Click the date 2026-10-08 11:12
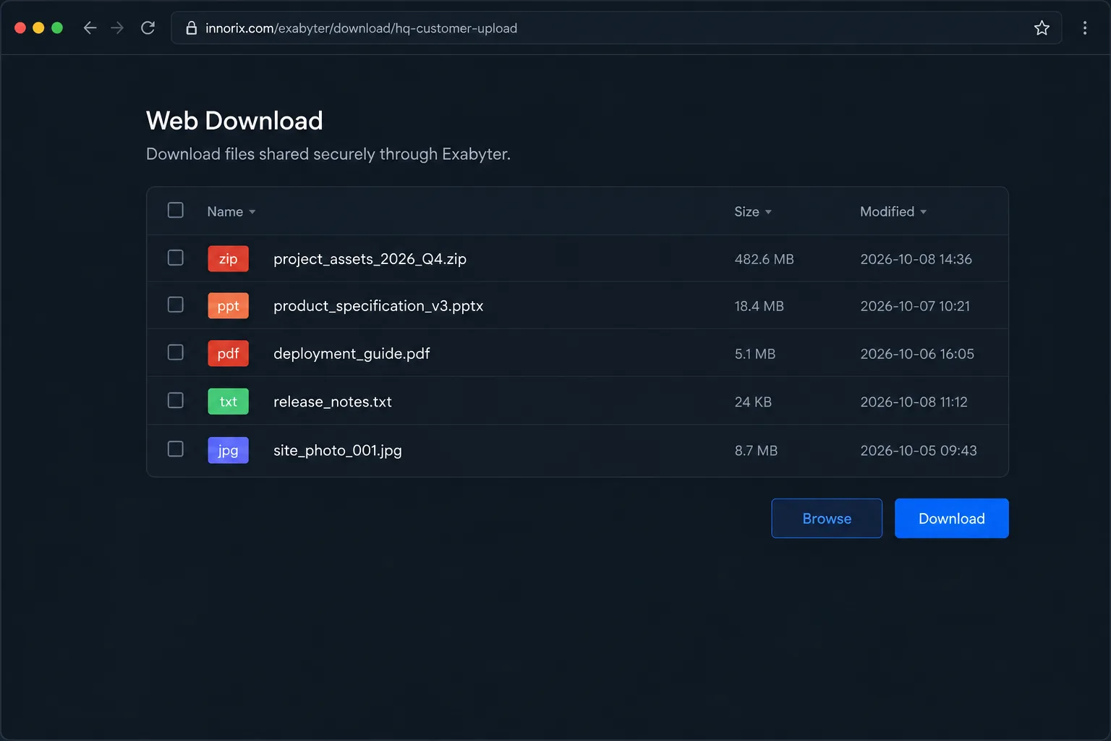 tap(914, 402)
